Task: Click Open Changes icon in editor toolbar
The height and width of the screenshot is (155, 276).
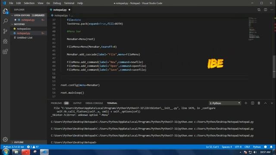Action: [259, 10]
